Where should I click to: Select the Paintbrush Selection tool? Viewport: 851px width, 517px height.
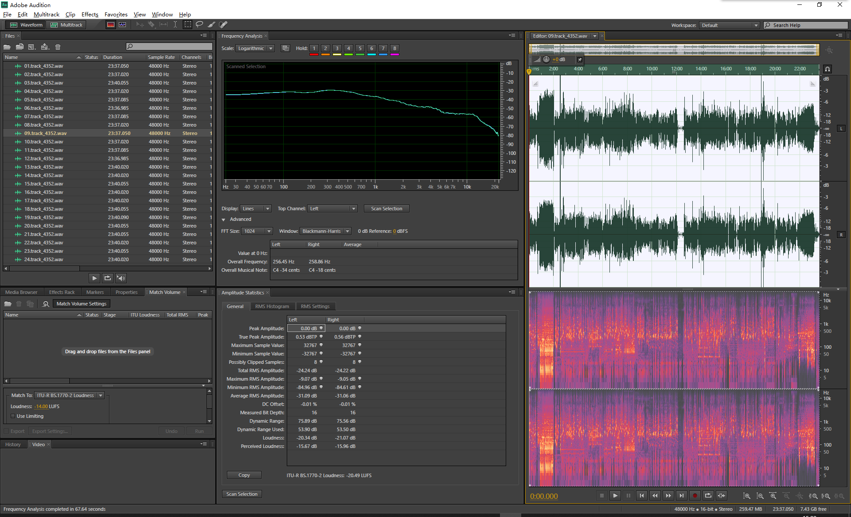coord(211,25)
